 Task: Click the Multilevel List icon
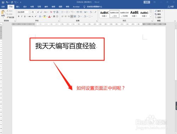tap(72, 12)
